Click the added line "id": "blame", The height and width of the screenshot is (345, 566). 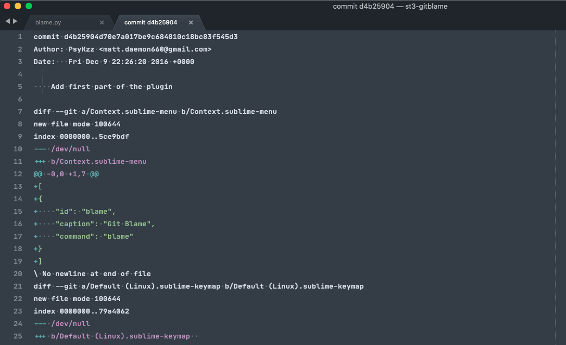(x=75, y=212)
